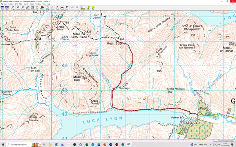Expand the system tray hidden icons chevron
This screenshot has height=147, width=236.
pos(211,145)
